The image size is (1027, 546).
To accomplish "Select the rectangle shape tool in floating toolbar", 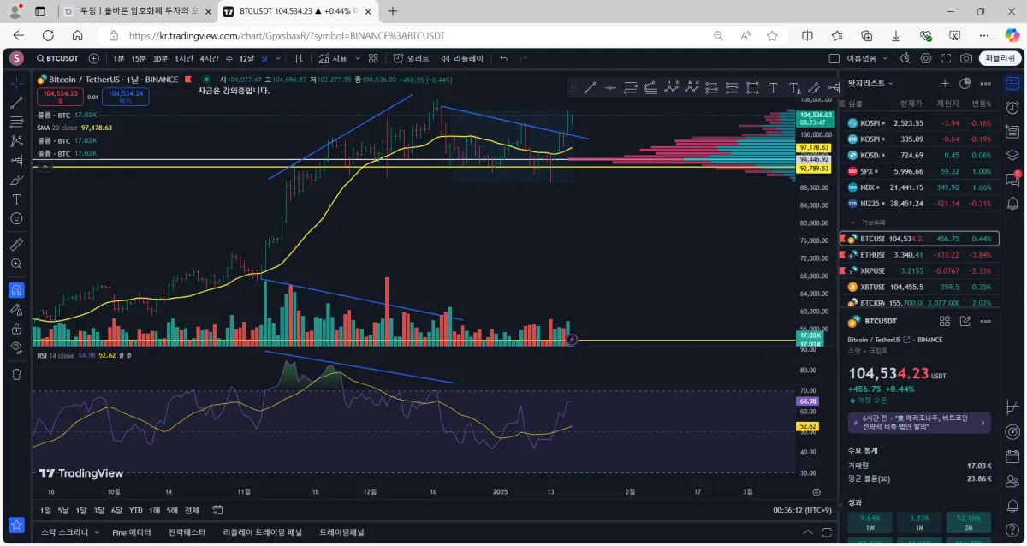I will 752,88.
